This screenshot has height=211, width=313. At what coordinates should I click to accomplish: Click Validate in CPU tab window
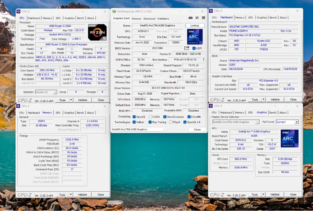(x=83, y=100)
